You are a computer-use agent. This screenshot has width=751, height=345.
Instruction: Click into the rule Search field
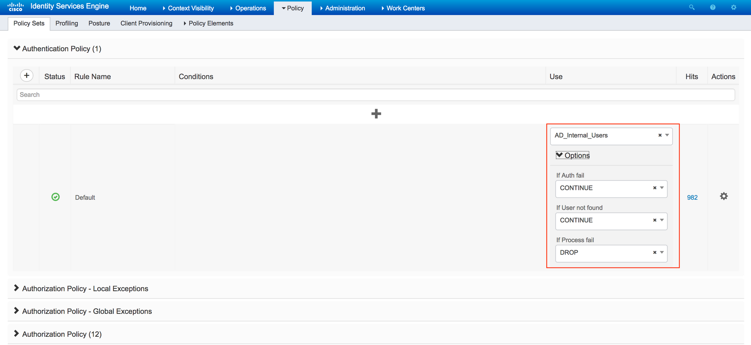[375, 95]
